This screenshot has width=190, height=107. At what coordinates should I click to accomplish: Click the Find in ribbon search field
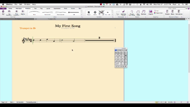[x=177, y=9]
